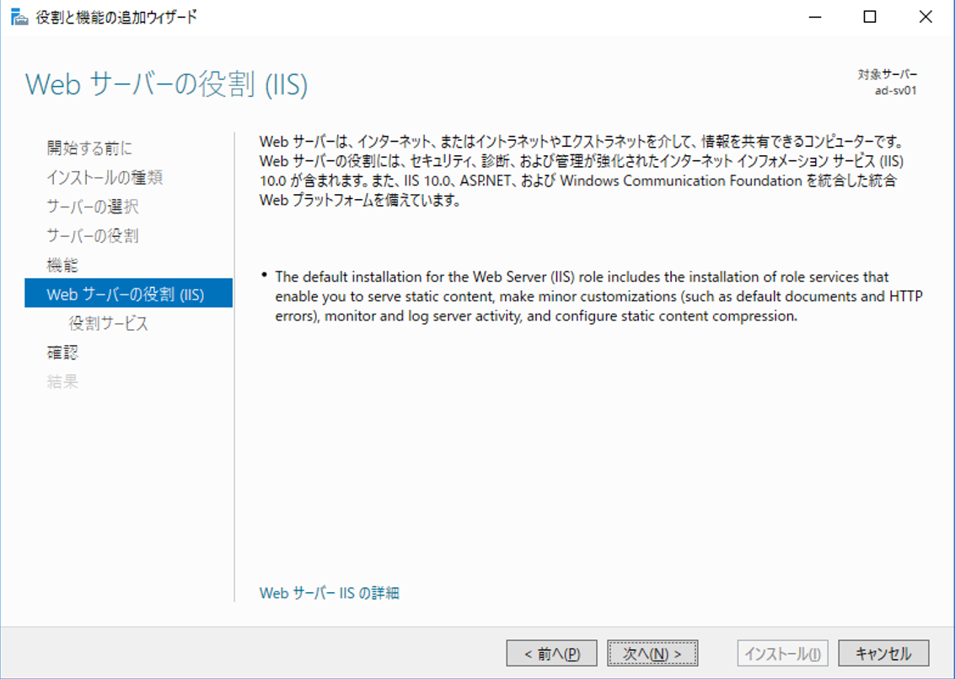The image size is (955, 679).
Task: Click the English default installation description paragraph
Action: tap(598, 296)
